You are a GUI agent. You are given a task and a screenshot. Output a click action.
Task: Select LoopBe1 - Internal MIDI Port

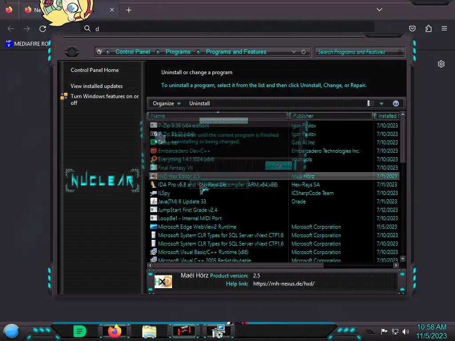click(190, 218)
